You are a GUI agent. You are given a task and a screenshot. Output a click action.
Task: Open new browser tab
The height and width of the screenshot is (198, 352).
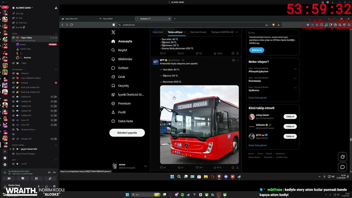point(175,19)
